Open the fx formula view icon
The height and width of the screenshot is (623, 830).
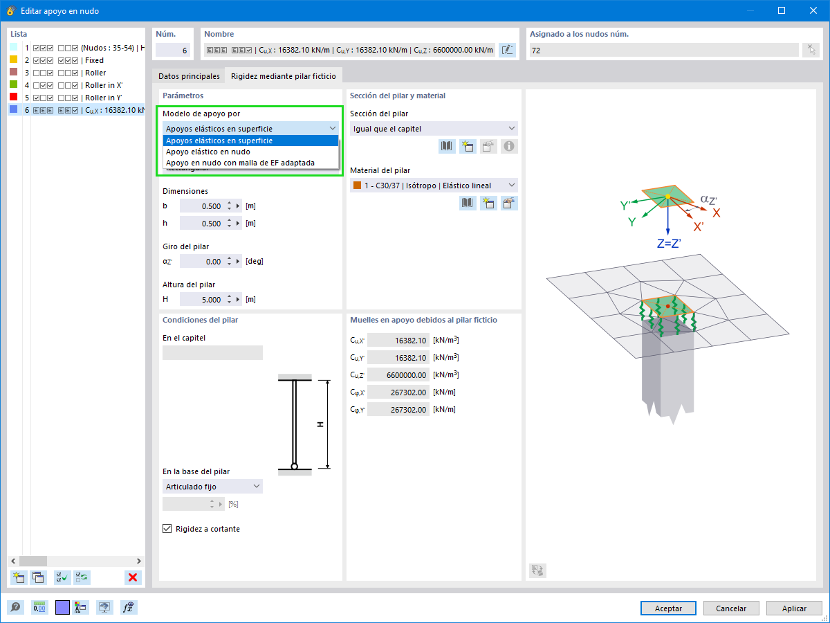(x=128, y=608)
